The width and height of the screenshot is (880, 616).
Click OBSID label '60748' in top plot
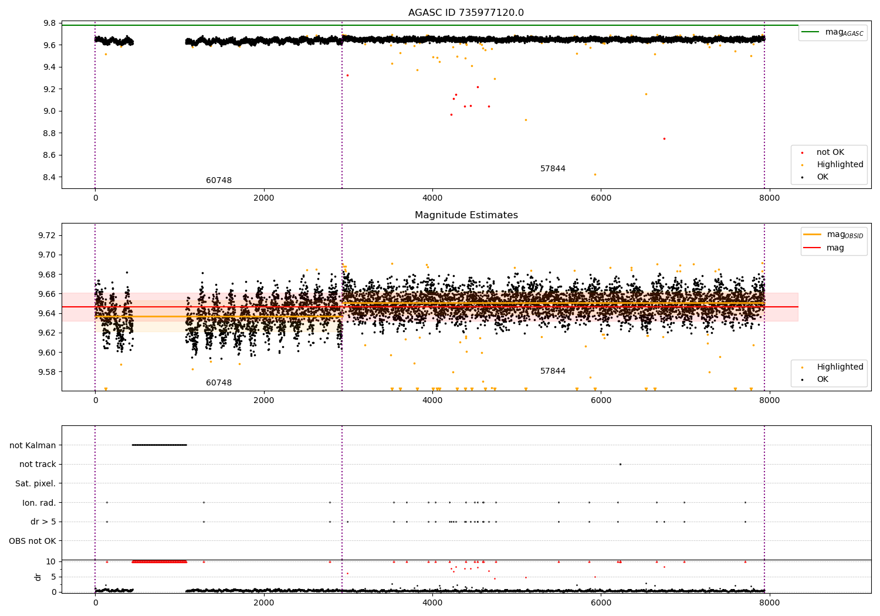(219, 181)
